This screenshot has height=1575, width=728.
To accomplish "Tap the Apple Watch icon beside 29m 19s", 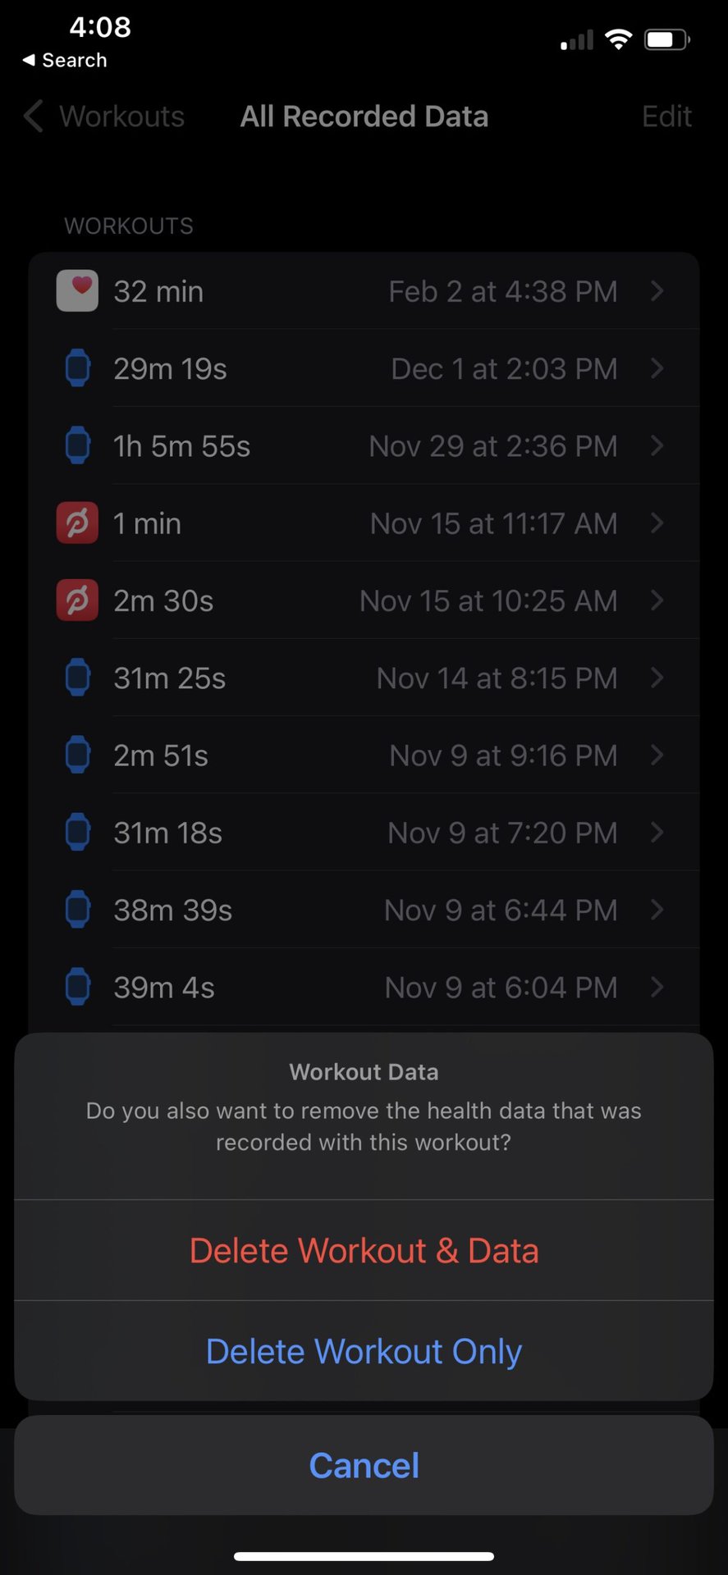I will coord(77,368).
